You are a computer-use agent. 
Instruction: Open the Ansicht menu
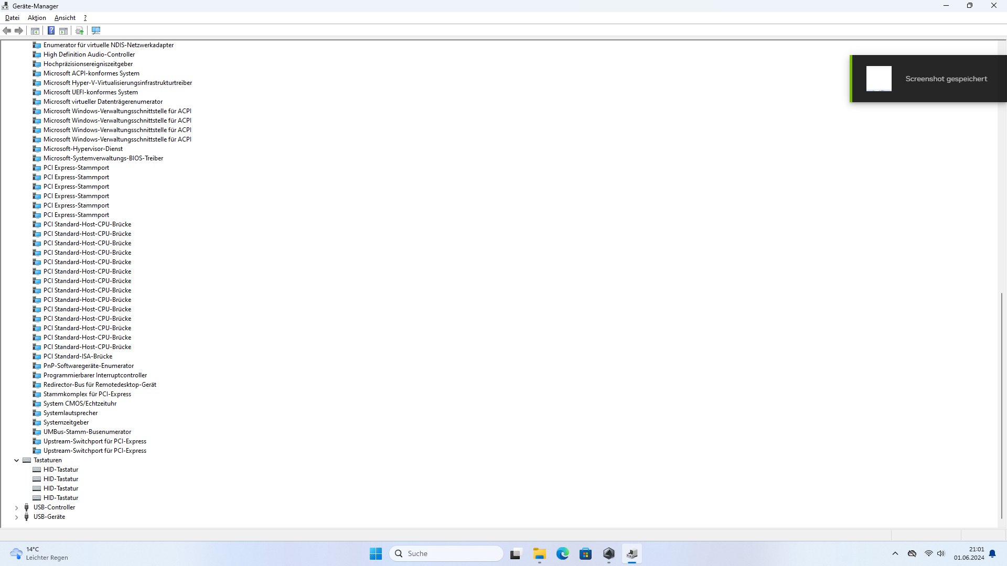click(x=65, y=18)
